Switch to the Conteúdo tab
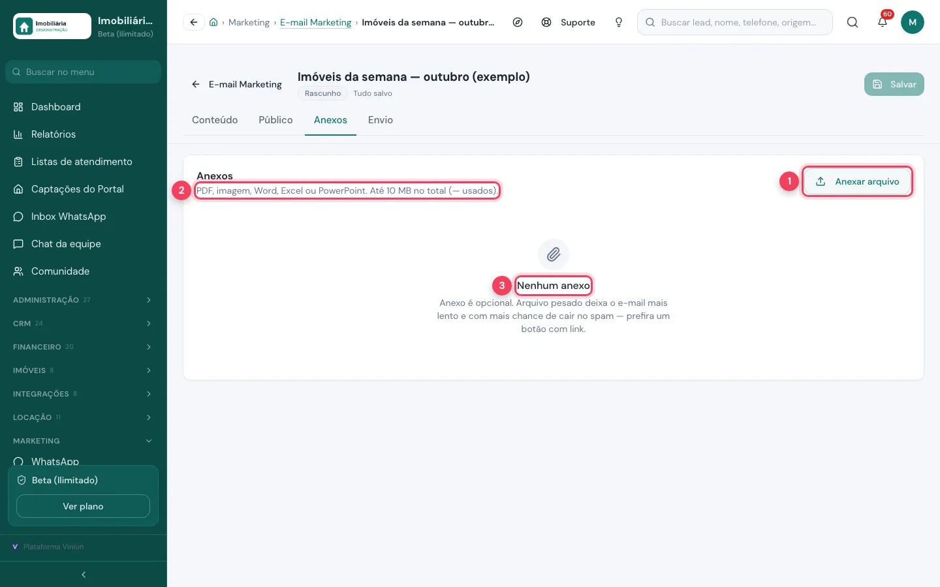The height and width of the screenshot is (587, 940). click(x=215, y=120)
